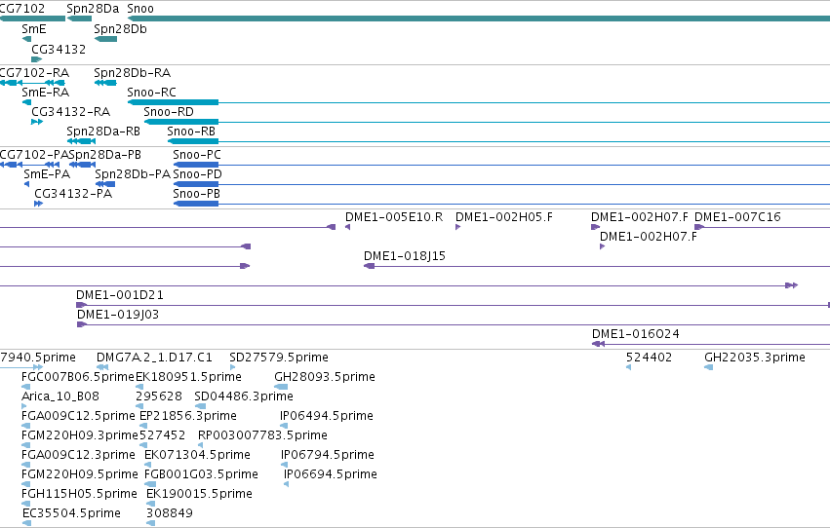Open the DME1-007C16 BAC label
Viewport: 830px width, 528px height.
[x=737, y=217]
